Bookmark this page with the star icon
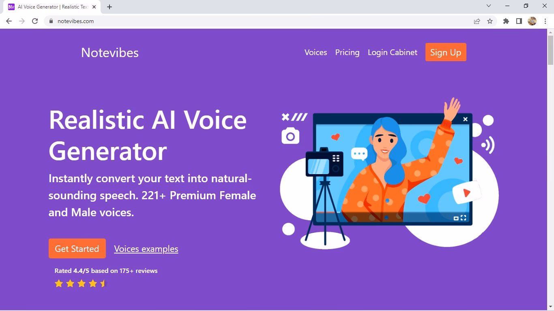554x311 pixels. [x=490, y=21]
